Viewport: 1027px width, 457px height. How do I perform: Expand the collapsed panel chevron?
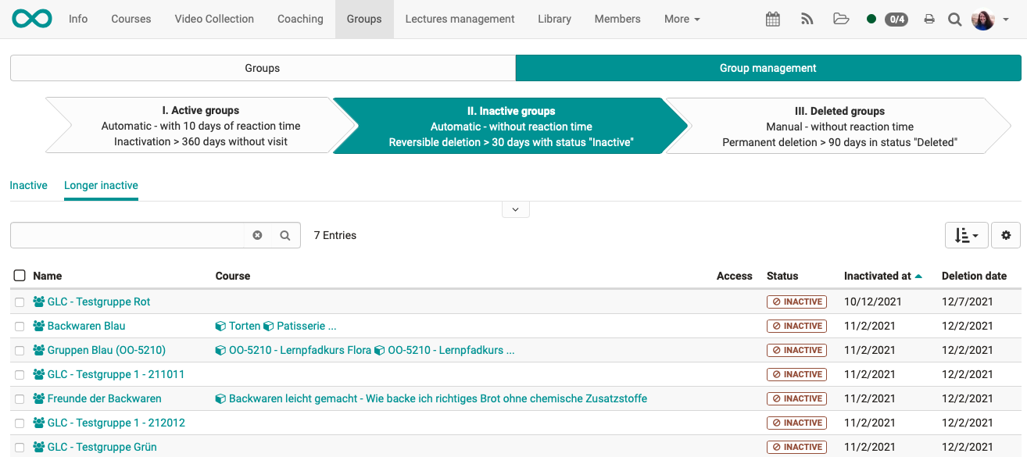click(515, 209)
